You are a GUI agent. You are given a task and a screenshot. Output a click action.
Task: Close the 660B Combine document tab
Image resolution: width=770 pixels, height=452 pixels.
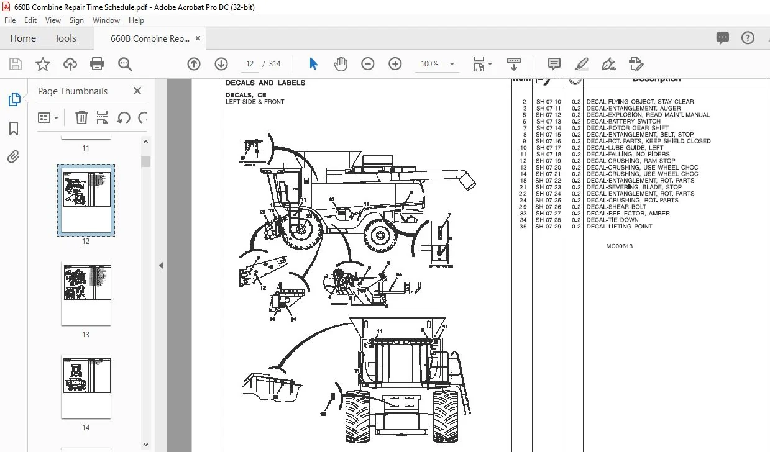click(x=198, y=38)
